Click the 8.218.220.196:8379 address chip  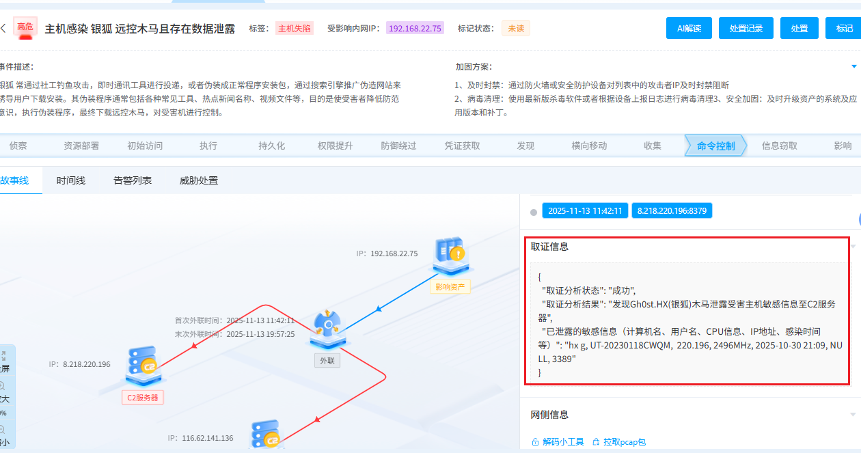(671, 210)
